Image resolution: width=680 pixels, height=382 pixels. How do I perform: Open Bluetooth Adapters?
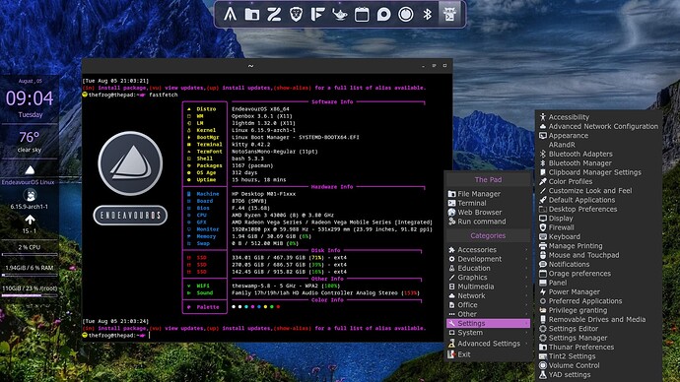pyautogui.click(x=598, y=154)
